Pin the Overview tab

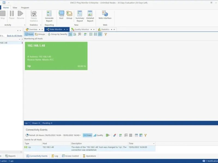pos(40,29)
